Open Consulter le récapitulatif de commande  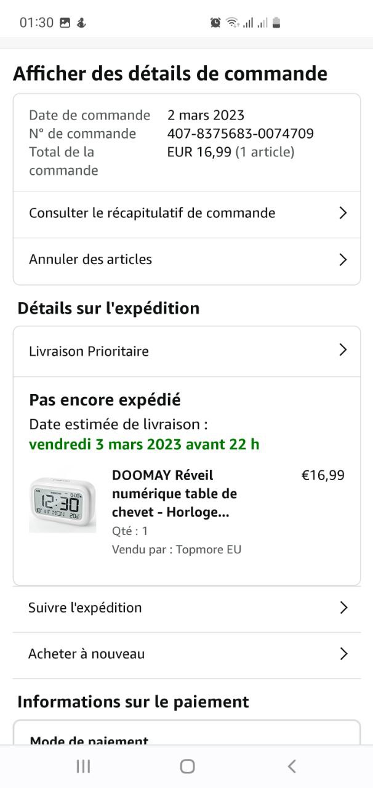click(x=152, y=213)
